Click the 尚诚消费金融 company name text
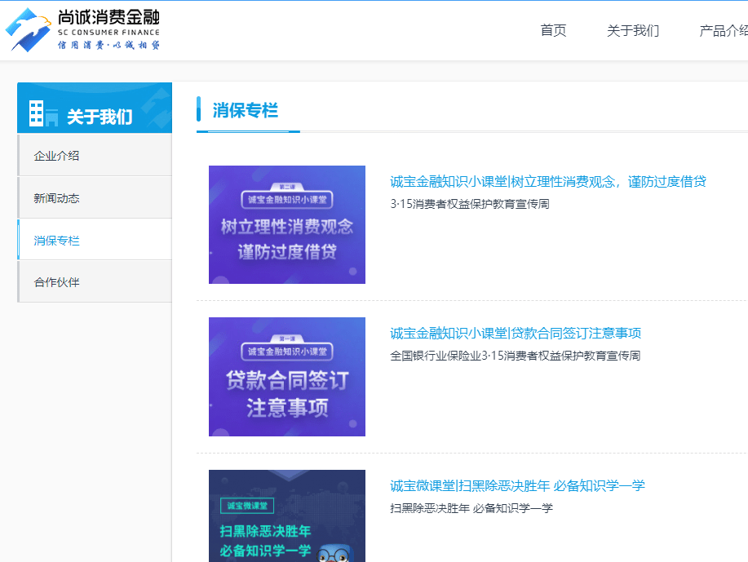 [108, 17]
